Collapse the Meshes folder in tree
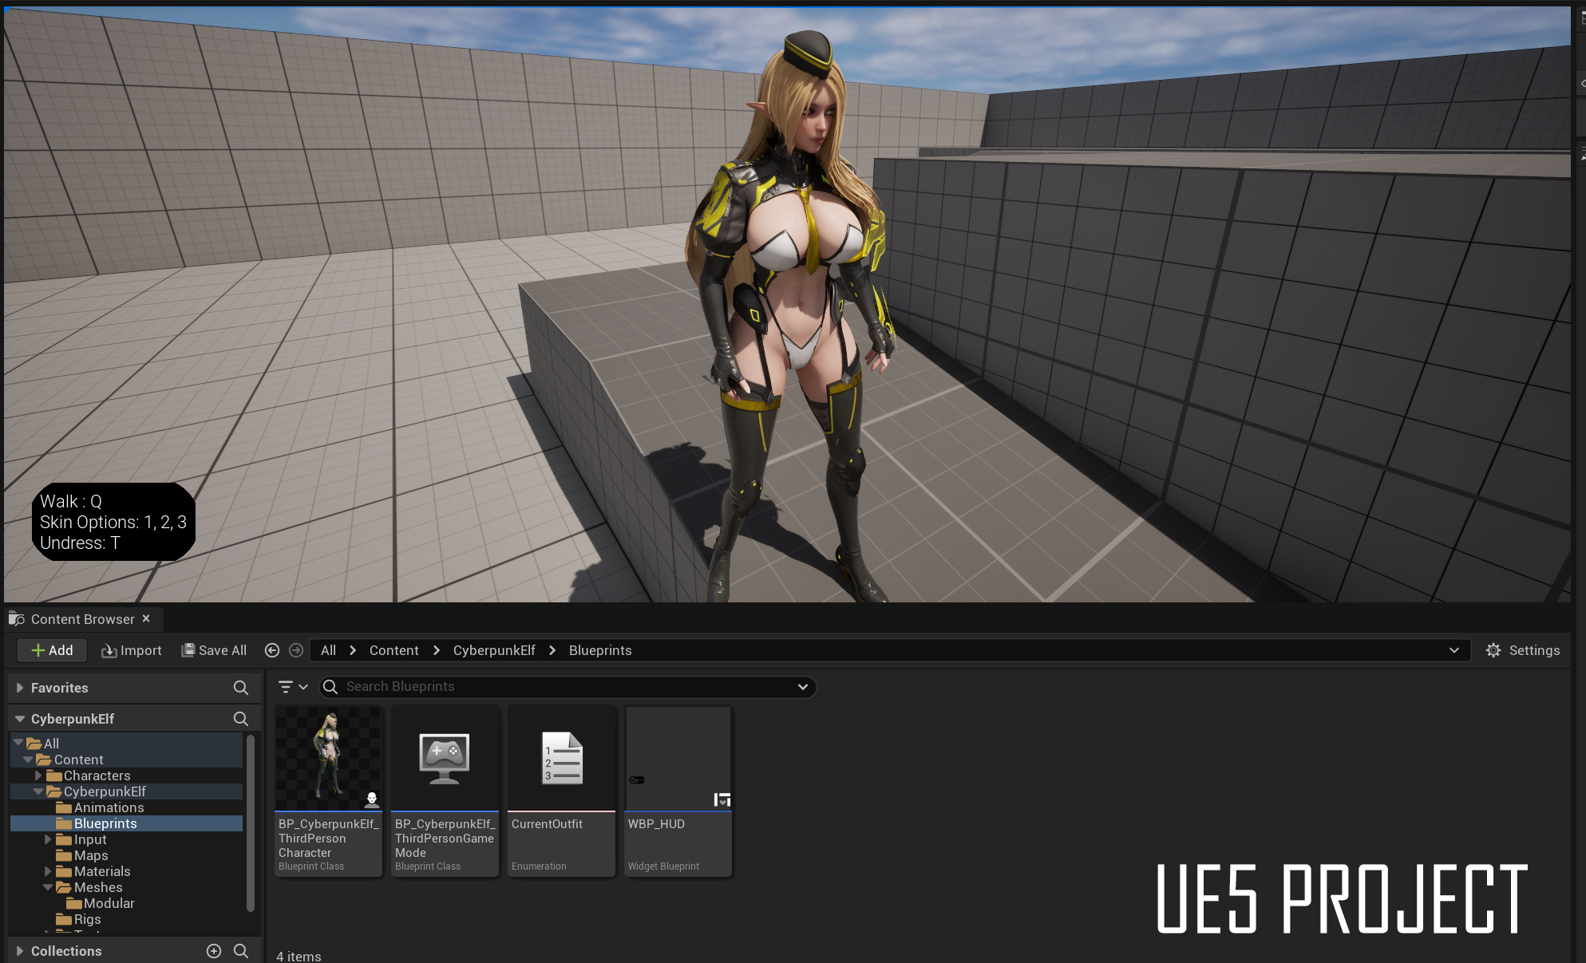This screenshot has width=1586, height=963. coord(48,887)
